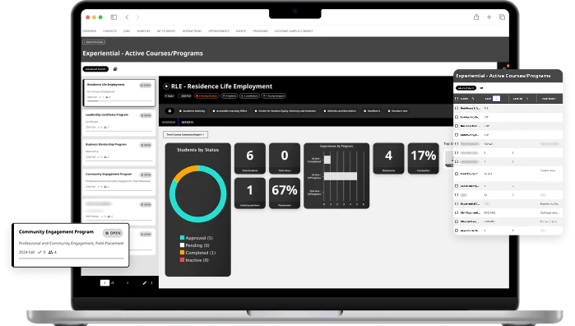
Task: Click the Back to Overview button
Action: [x=94, y=42]
